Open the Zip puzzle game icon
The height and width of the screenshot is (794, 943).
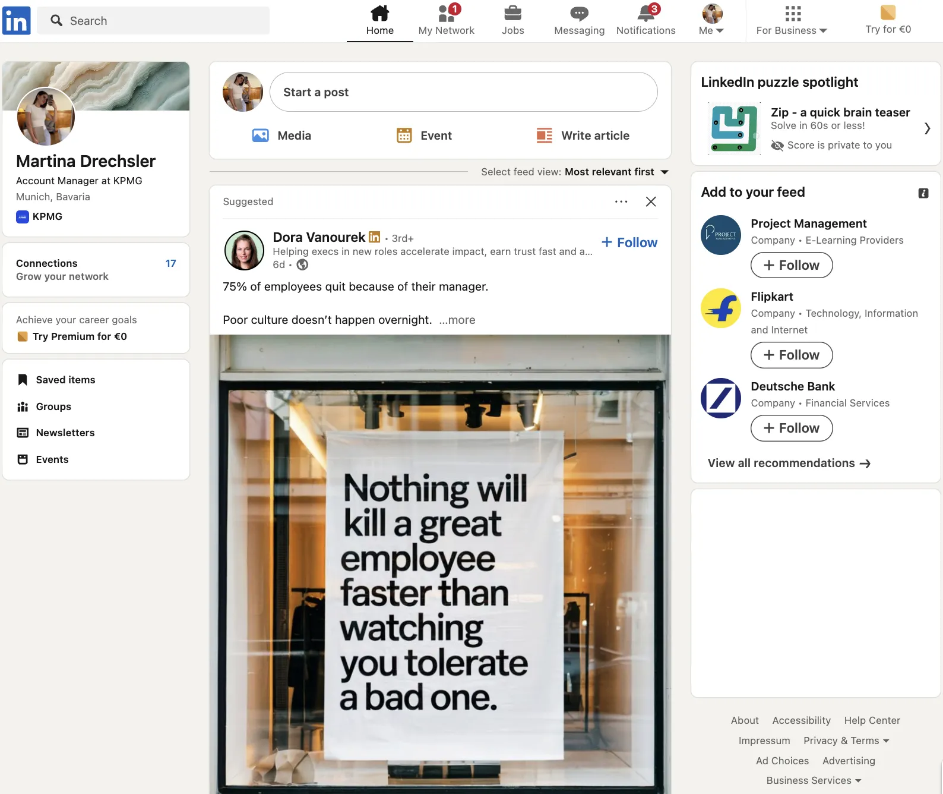734,128
